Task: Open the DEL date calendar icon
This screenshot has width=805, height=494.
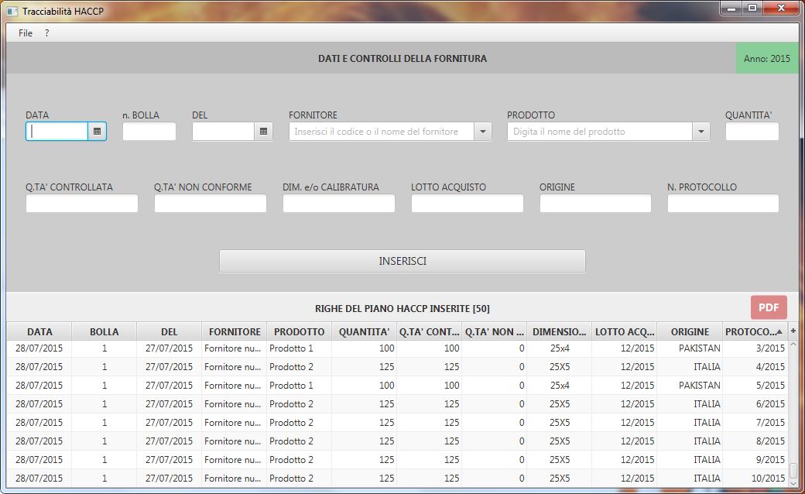Action: point(263,132)
